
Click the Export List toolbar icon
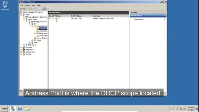coord(40,9)
